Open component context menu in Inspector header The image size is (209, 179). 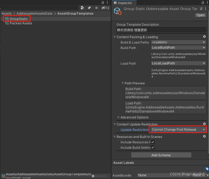coord(205,9)
